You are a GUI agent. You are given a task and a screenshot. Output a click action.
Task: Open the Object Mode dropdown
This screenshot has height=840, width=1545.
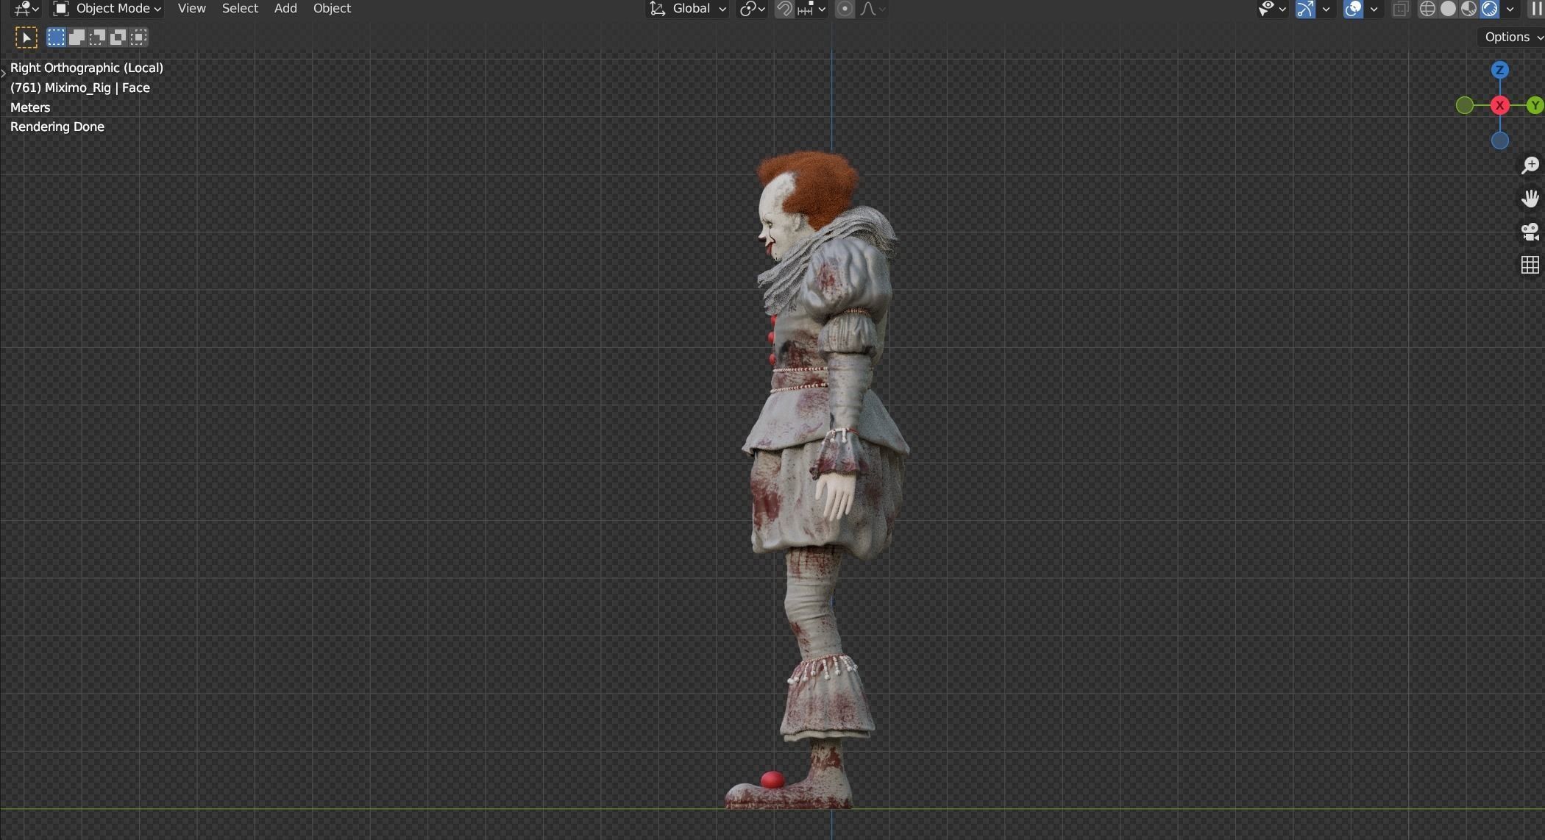[x=107, y=9]
